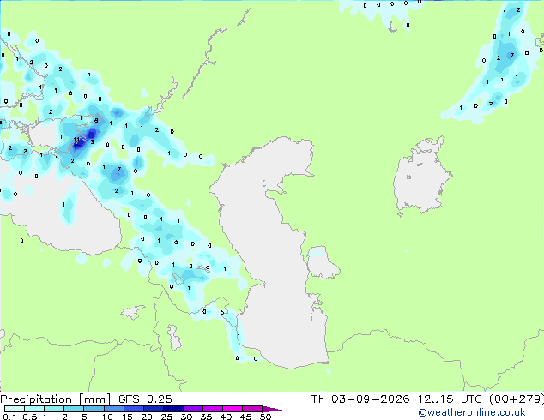Image resolution: width=544 pixels, height=420 pixels.
Task: Click the 30–35 mm purple legend swatch
Action: pos(192,409)
